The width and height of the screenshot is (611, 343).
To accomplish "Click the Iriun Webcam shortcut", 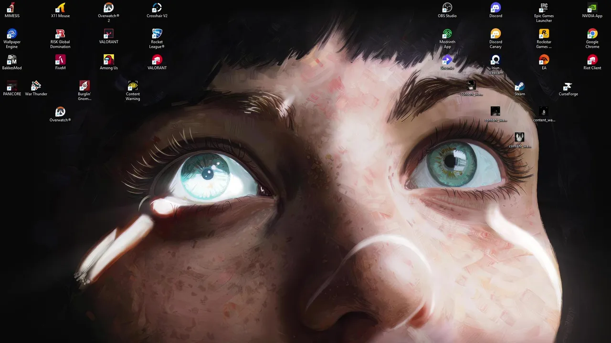I will click(495, 65).
